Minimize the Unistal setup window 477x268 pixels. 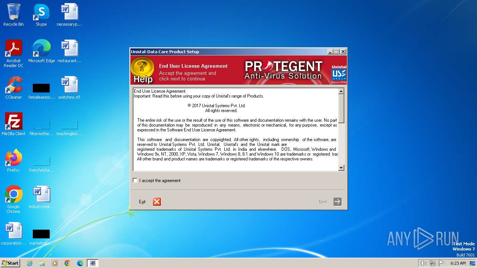pos(330,52)
